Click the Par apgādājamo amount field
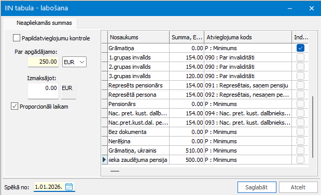 [44, 62]
